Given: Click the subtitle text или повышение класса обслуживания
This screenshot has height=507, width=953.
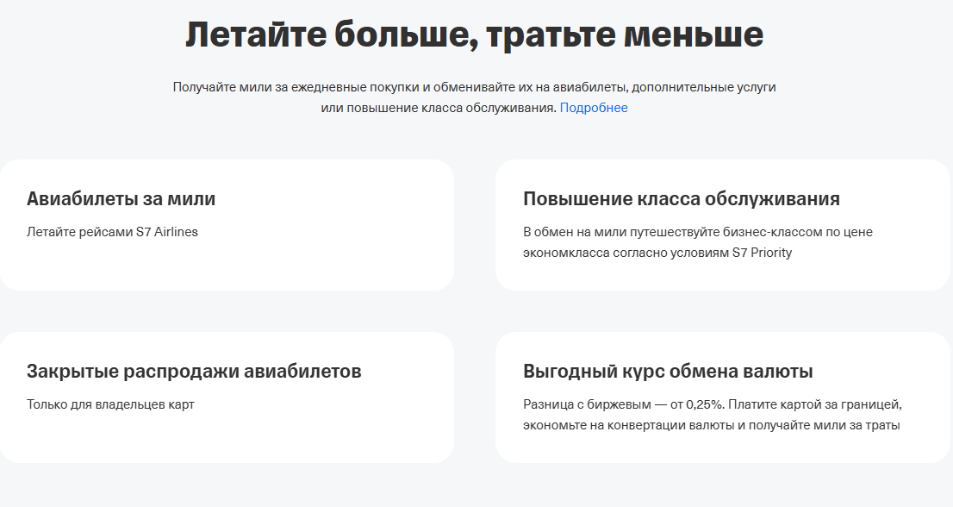Looking at the screenshot, I should pyautogui.click(x=439, y=108).
